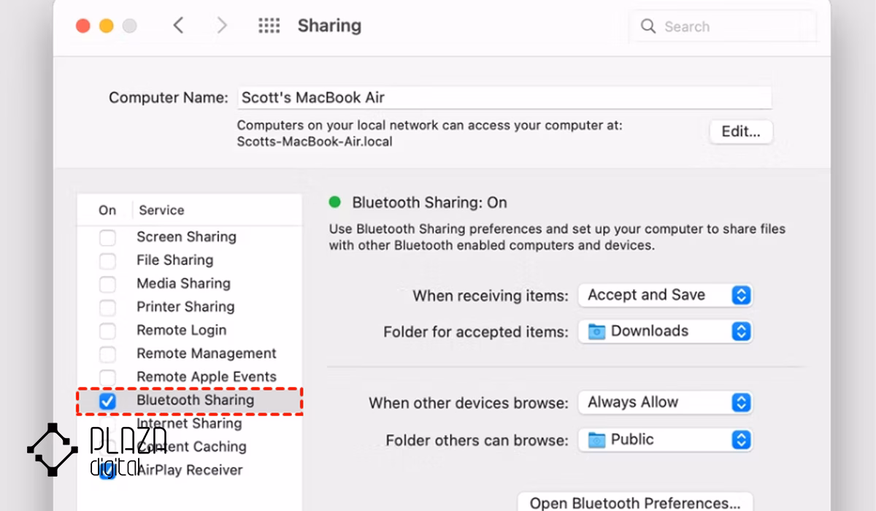This screenshot has width=876, height=511.
Task: Toggle the Printer Sharing checkbox
Action: tap(107, 307)
